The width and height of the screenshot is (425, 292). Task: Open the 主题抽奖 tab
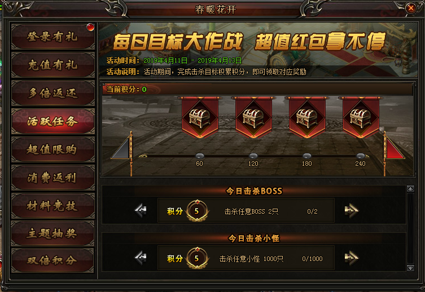53,233
